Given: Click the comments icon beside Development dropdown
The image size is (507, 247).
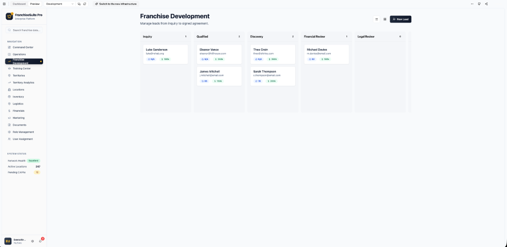Looking at the screenshot, I should 79,4.
